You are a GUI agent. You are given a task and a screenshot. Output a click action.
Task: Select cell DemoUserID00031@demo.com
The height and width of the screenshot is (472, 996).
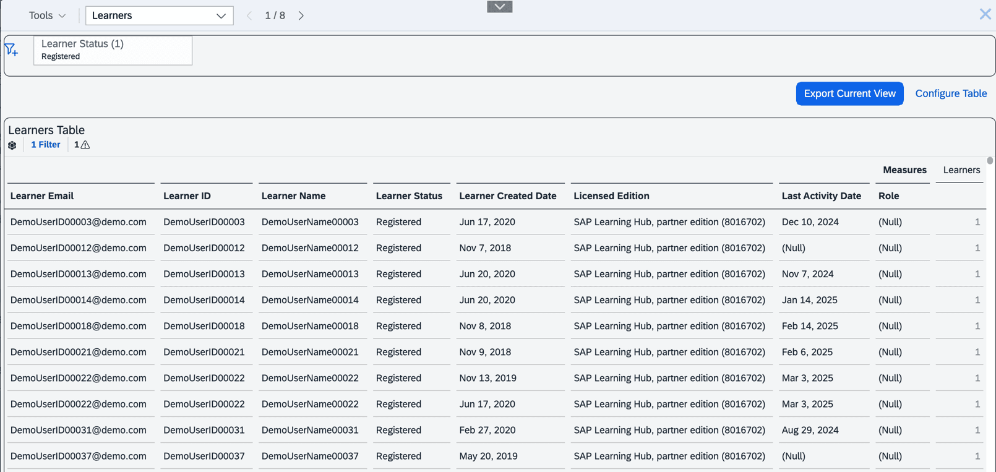point(79,430)
